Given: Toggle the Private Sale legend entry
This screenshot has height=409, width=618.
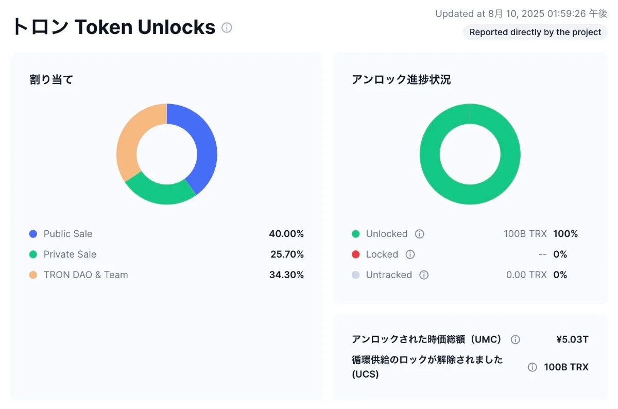Looking at the screenshot, I should tap(70, 254).
